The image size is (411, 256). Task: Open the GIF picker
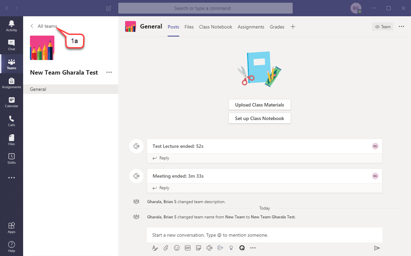188,248
